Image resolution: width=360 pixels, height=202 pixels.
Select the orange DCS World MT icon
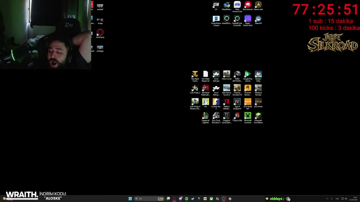(248, 104)
